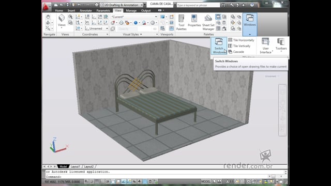
Task: Click the Pan hand tool in Navigate
Action: pyautogui.click(x=48, y=17)
